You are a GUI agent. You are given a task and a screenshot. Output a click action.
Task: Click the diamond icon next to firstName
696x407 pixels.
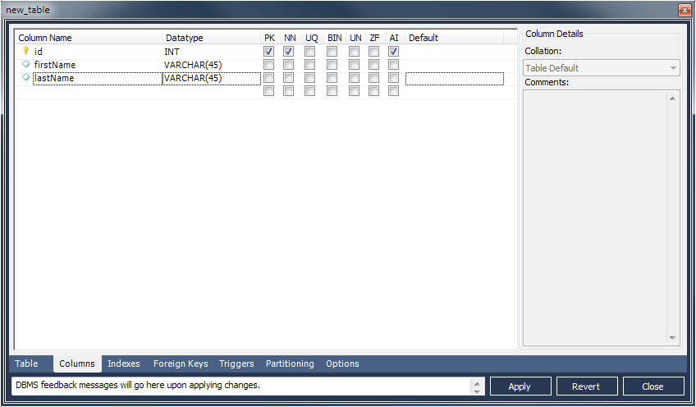pos(25,64)
